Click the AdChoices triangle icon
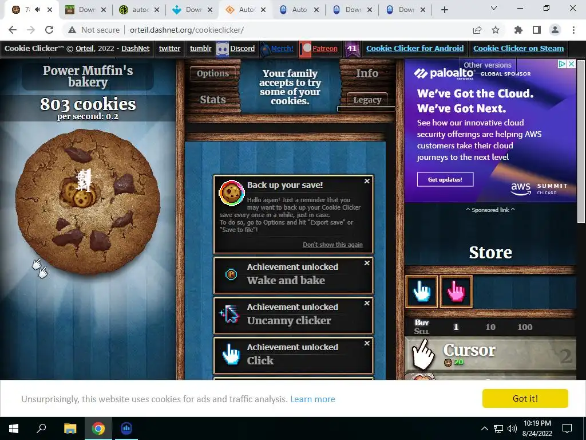The height and width of the screenshot is (440, 586). pyautogui.click(x=562, y=64)
